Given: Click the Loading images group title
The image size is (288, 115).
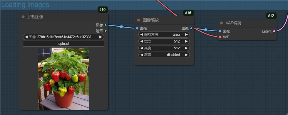Looking at the screenshot, I should coord(25,5).
